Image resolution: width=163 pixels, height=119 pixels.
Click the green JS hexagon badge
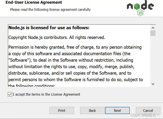pos(140,13)
